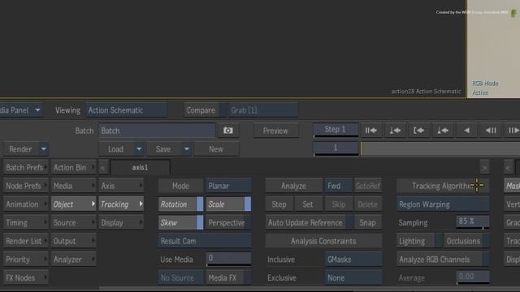Click the Set button

307,204
